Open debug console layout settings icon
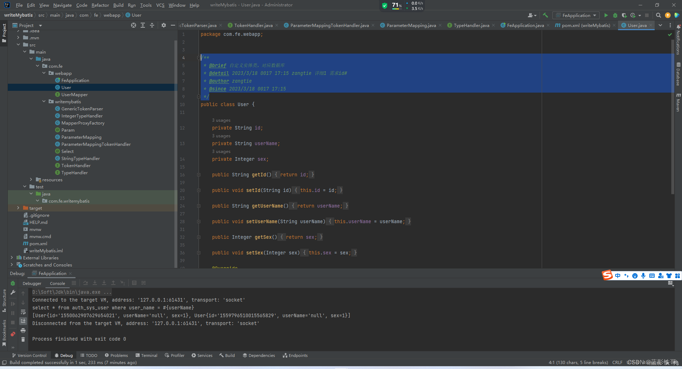The image size is (682, 369). coord(670,283)
